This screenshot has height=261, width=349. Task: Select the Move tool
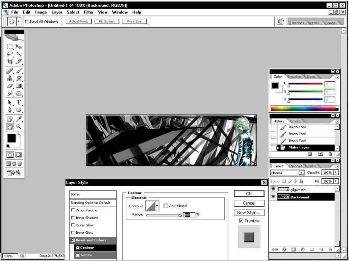pyautogui.click(x=19, y=46)
